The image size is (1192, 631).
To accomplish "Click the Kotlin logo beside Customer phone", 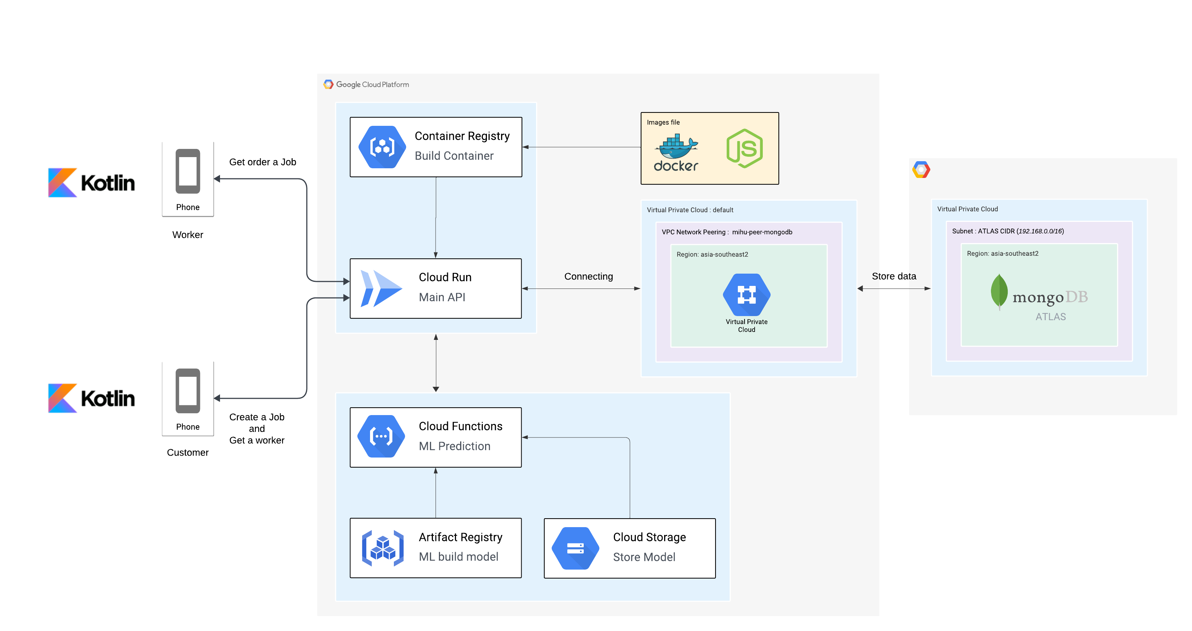I will (92, 398).
